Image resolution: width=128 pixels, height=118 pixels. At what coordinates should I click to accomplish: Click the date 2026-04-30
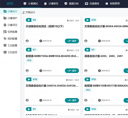pyautogui.click(x=47, y=41)
